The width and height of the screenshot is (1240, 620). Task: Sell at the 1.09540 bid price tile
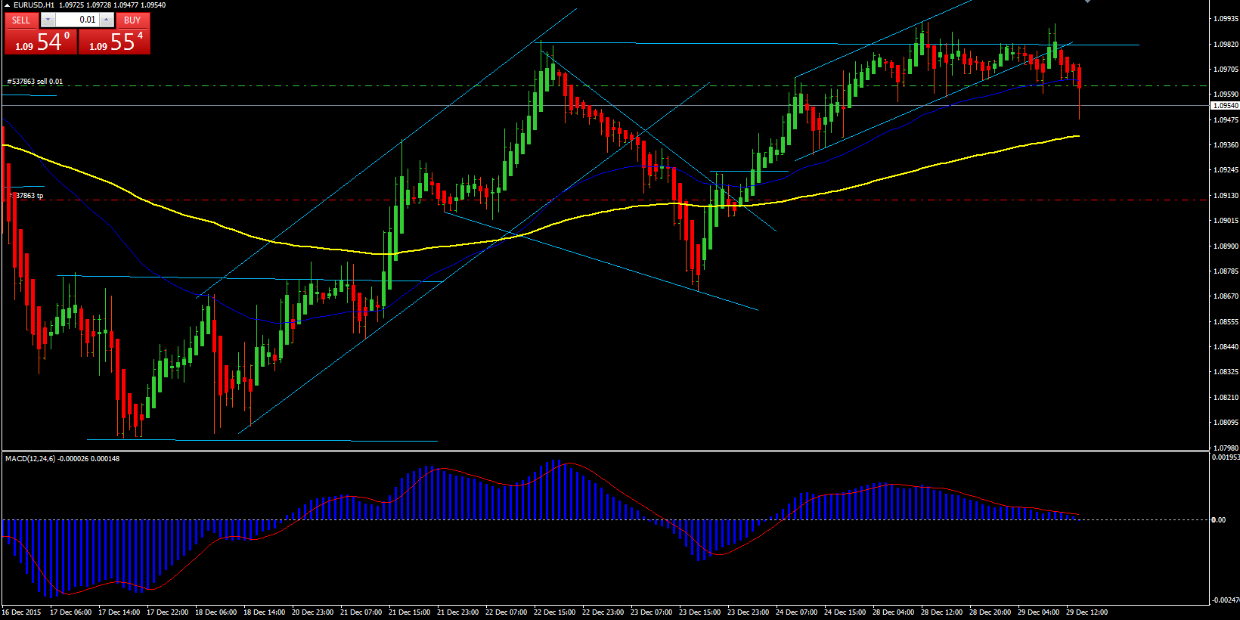(x=41, y=42)
